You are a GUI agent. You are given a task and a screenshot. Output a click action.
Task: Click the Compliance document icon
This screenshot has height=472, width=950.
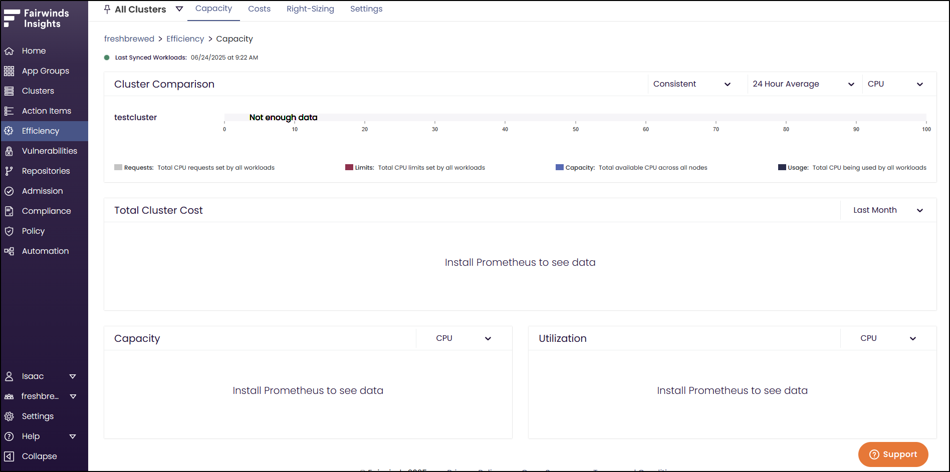pos(9,211)
